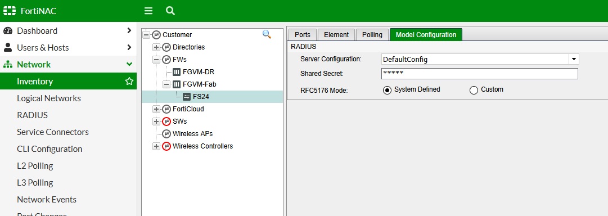
Task: Click the FGVM-Fab firewall device icon
Action: (x=177, y=84)
